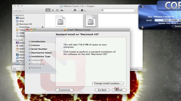Click the Finder window title folder icon
The width and height of the screenshot is (181, 101).
click(x=61, y=6)
